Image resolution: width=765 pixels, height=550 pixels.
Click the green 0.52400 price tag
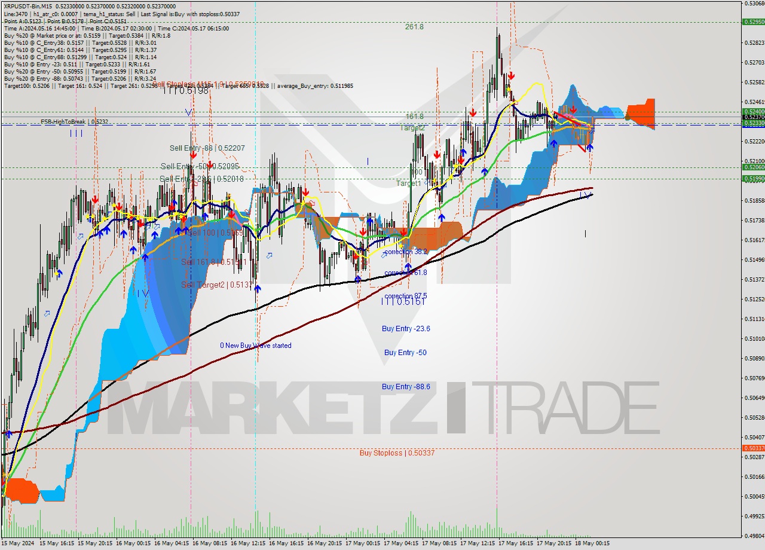click(753, 111)
